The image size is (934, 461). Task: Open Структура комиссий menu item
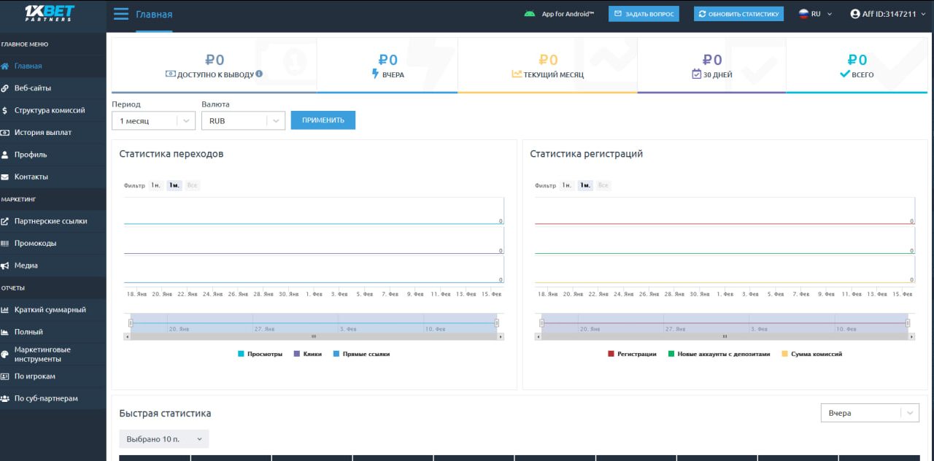50,110
